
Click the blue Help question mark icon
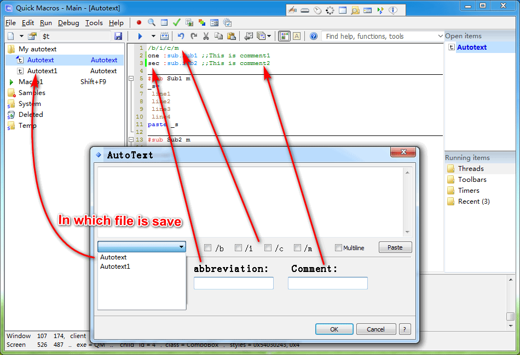point(314,37)
